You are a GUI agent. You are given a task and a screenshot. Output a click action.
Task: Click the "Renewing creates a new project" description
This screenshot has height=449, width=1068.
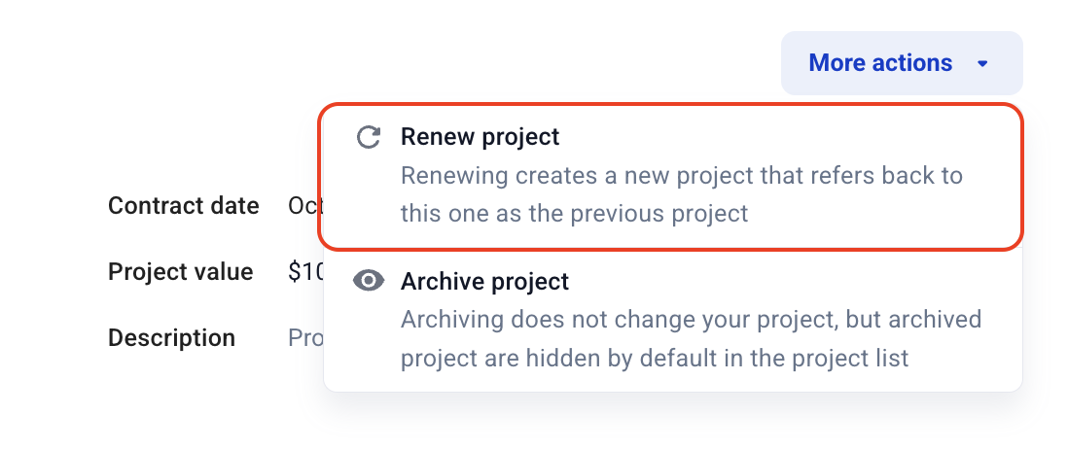point(681,194)
